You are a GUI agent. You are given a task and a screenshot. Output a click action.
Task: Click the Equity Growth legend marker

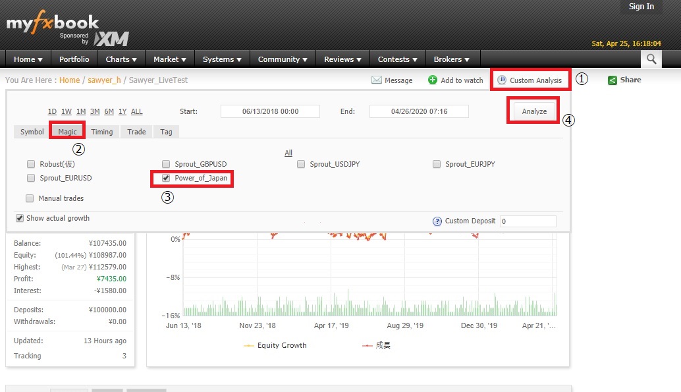pos(249,345)
